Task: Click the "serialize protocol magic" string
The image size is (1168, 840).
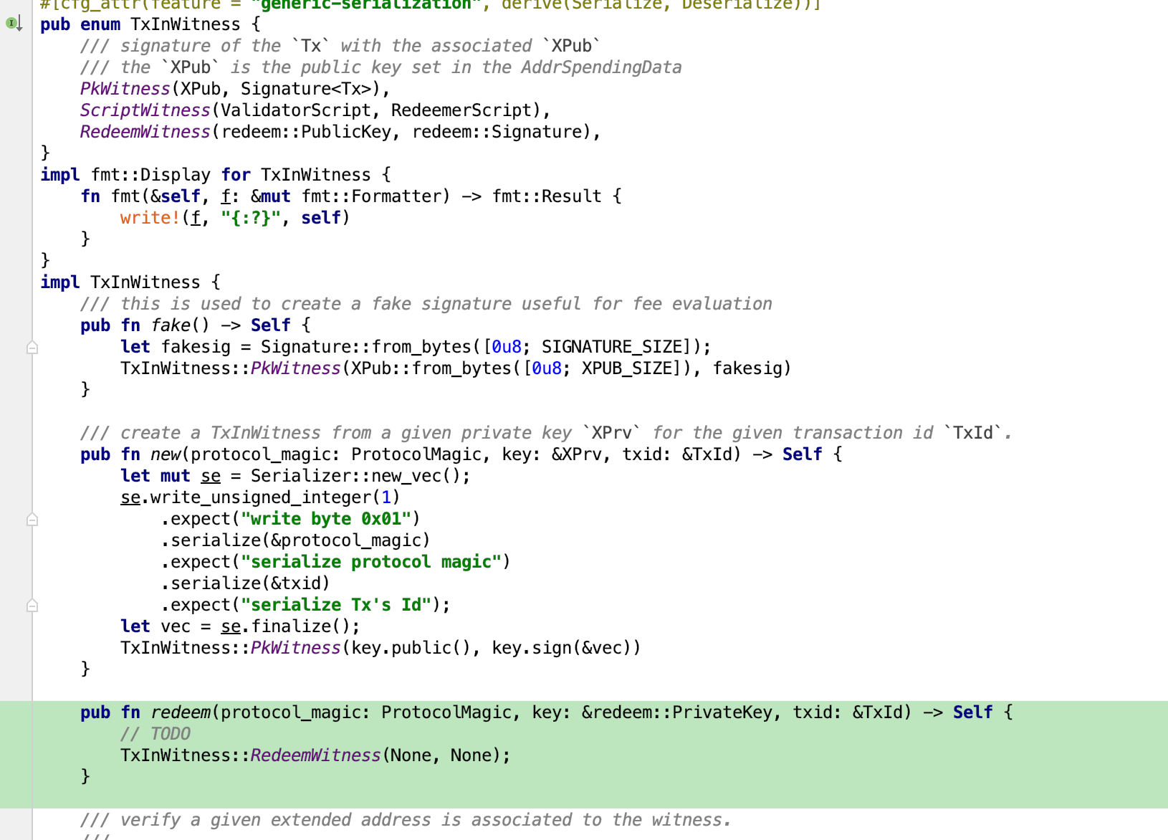Action: [x=371, y=562]
